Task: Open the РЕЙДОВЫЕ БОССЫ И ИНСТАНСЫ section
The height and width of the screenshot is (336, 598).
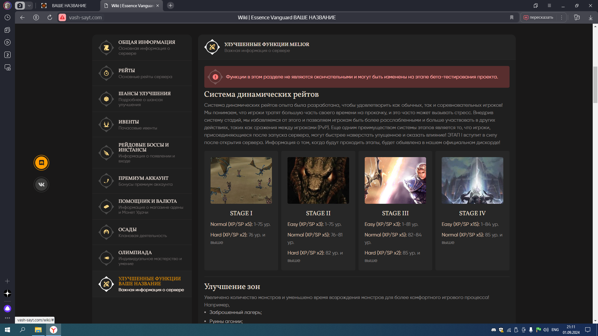Action: pos(142,153)
